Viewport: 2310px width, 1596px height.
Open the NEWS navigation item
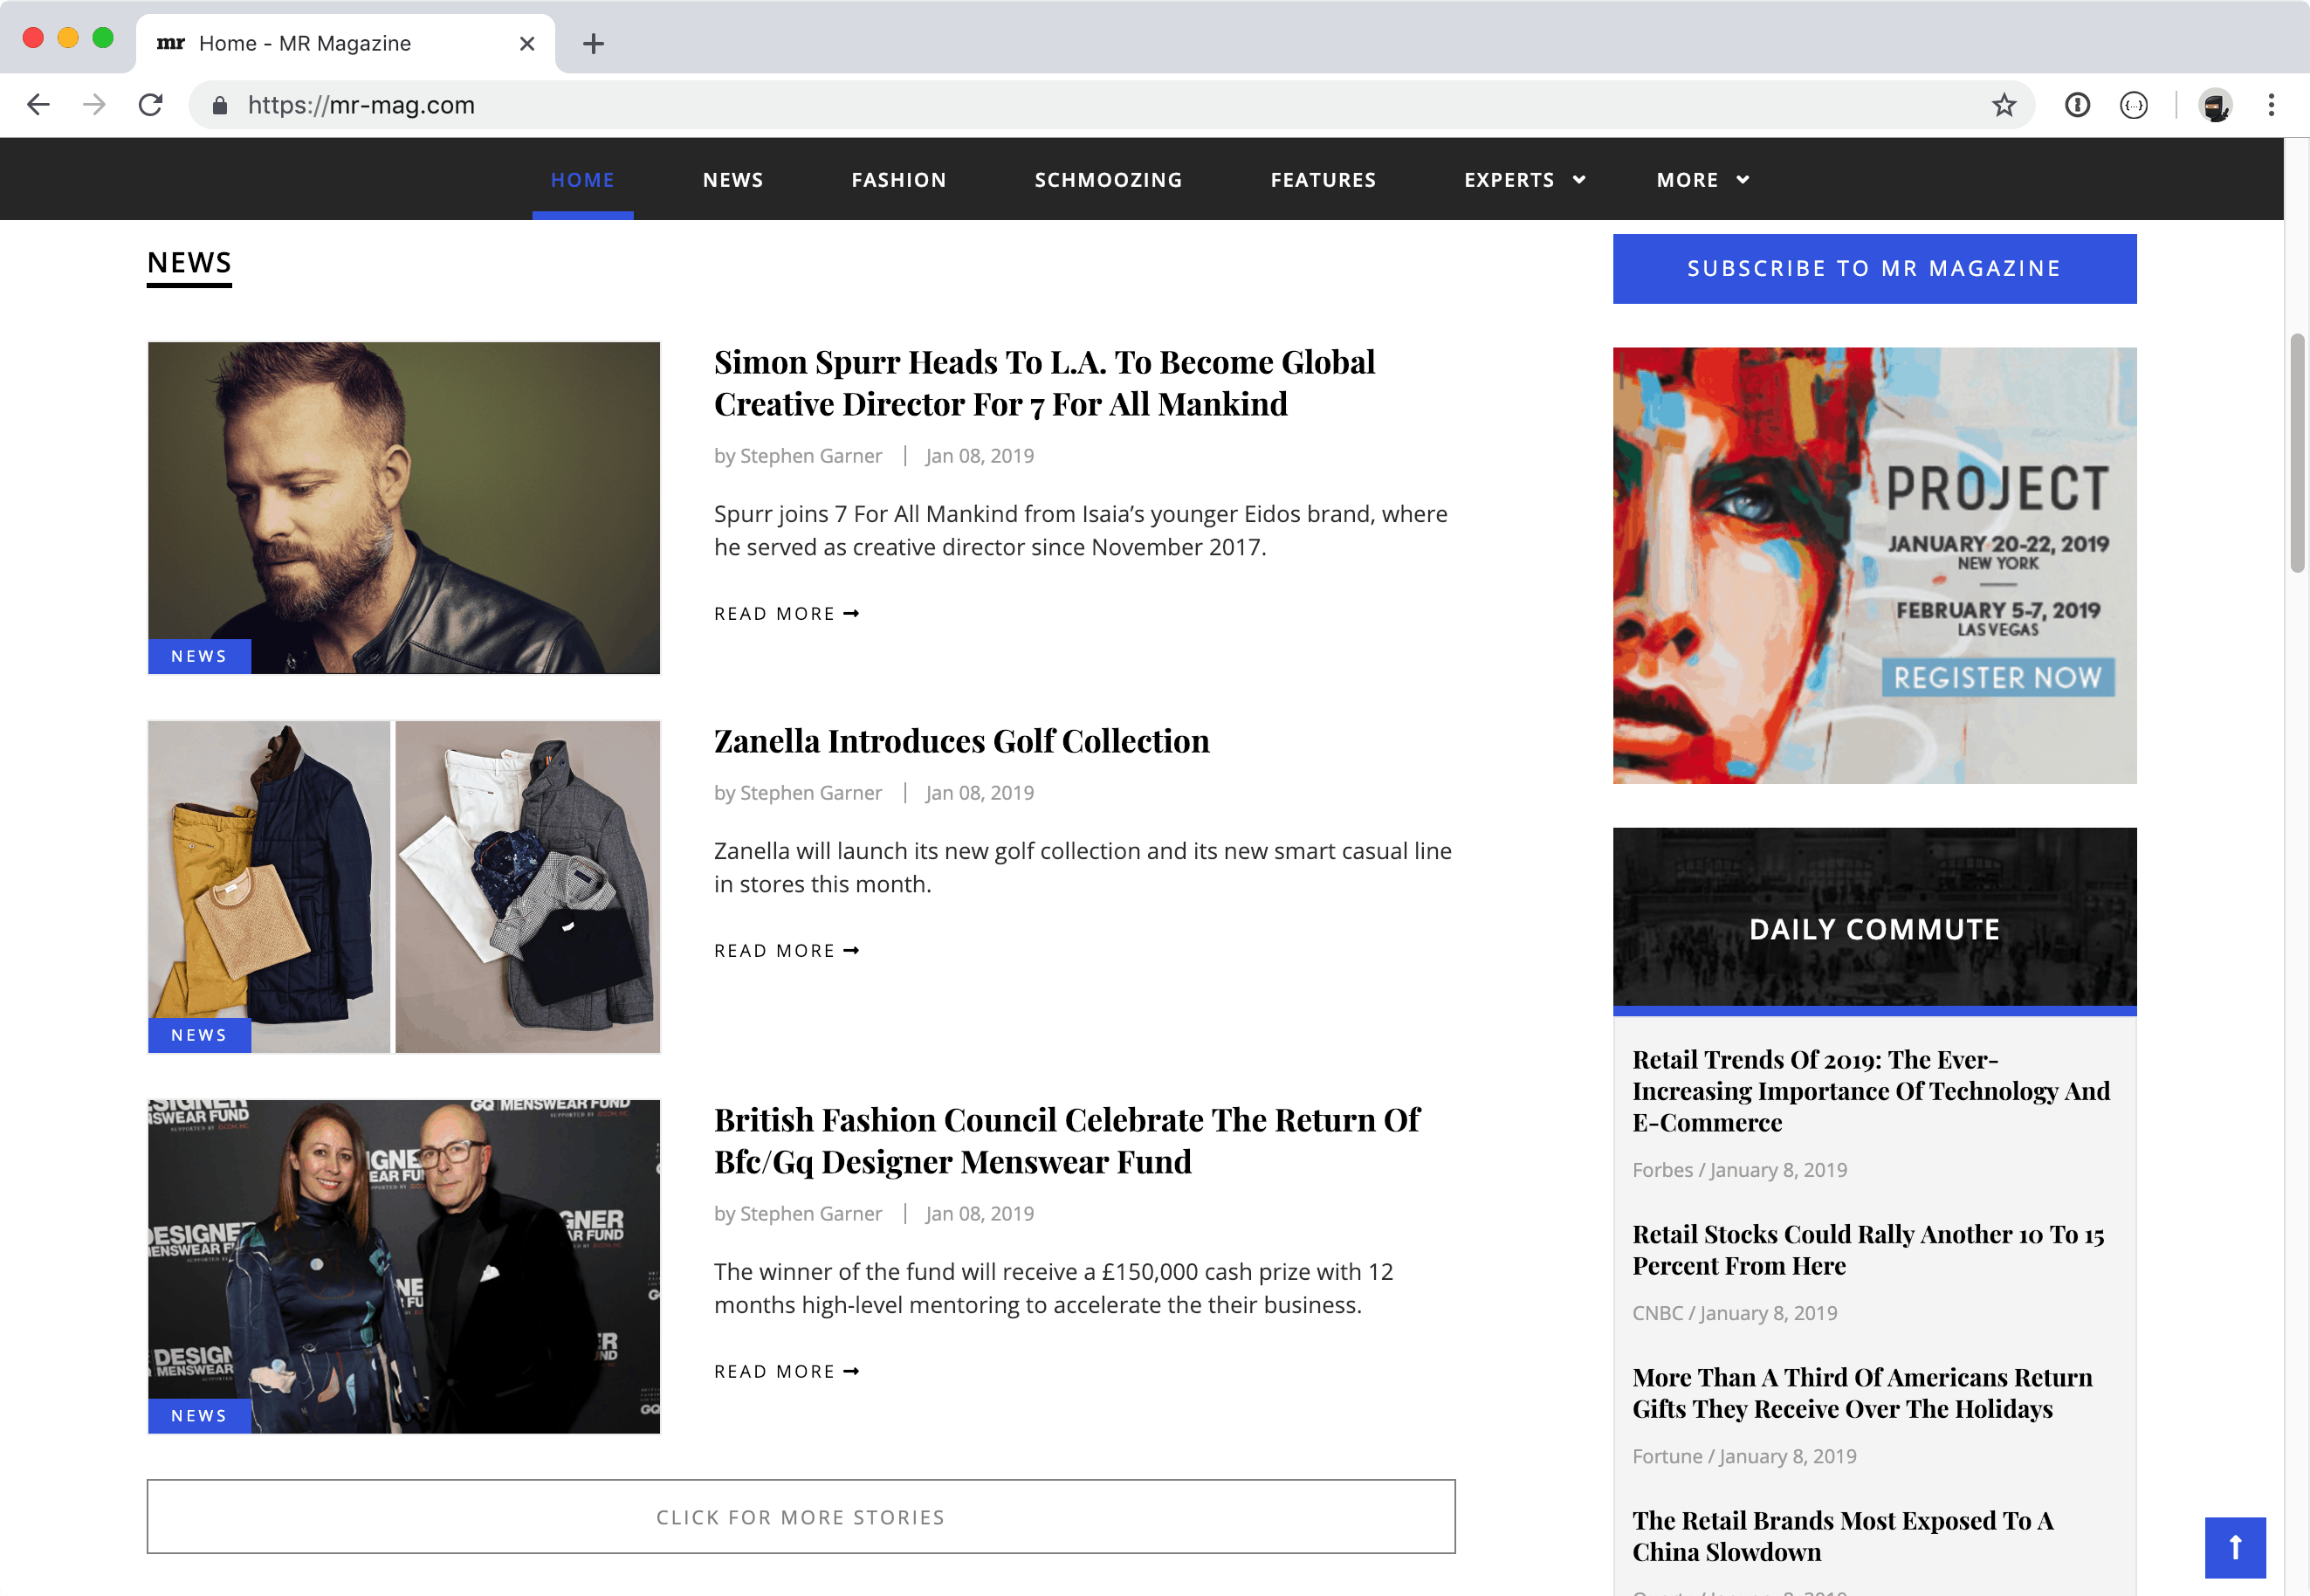(733, 180)
